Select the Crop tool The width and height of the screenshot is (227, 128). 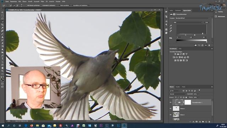point(2,25)
